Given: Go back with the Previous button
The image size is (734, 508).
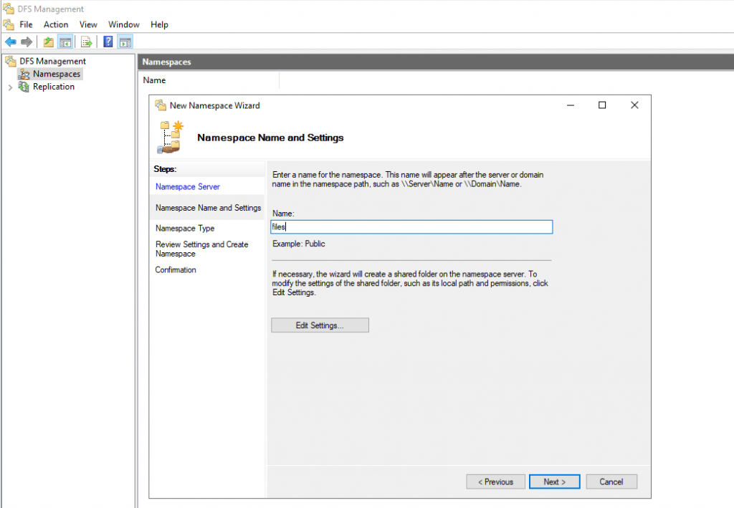Looking at the screenshot, I should 495,481.
